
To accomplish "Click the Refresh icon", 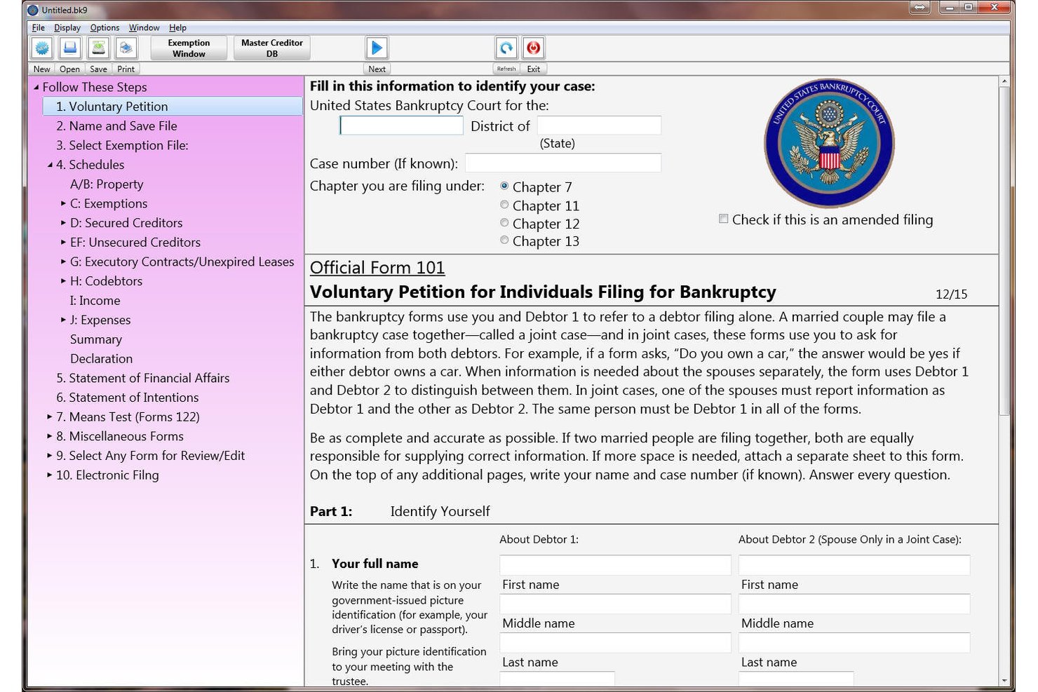I will (x=506, y=48).
